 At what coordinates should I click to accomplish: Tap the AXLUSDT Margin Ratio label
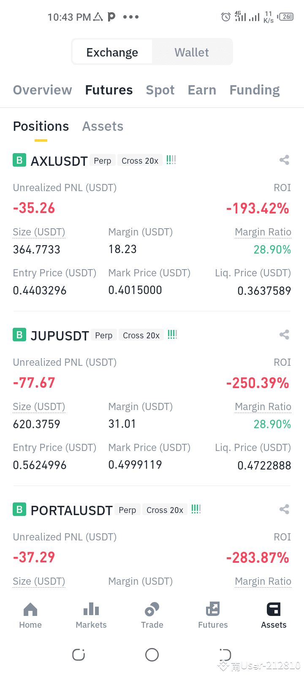tap(263, 232)
